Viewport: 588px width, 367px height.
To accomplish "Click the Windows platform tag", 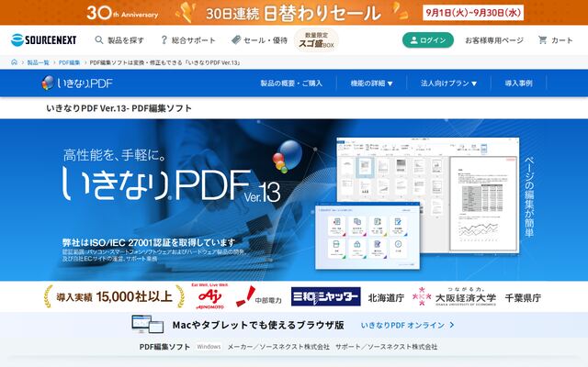I will 209,347.
